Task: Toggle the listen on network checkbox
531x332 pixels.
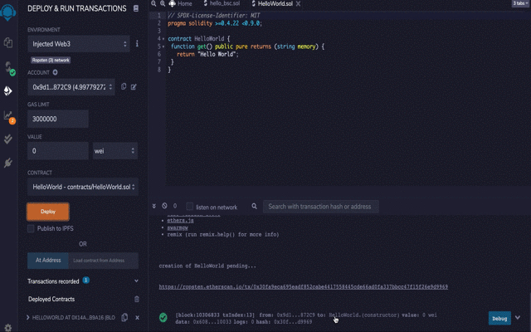Action: pos(189,207)
